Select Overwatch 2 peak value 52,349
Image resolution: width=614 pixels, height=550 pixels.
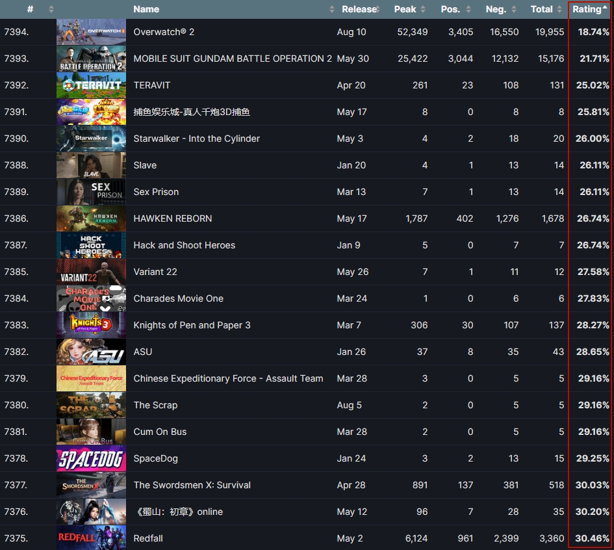coord(413,32)
